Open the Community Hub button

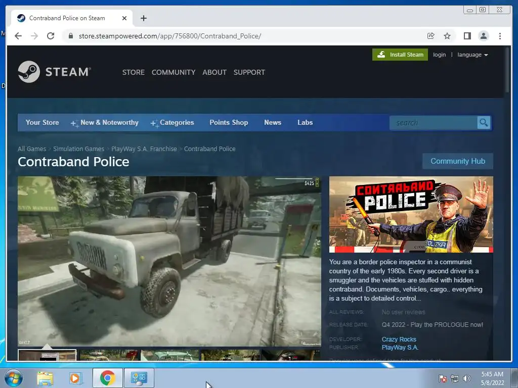pos(457,161)
